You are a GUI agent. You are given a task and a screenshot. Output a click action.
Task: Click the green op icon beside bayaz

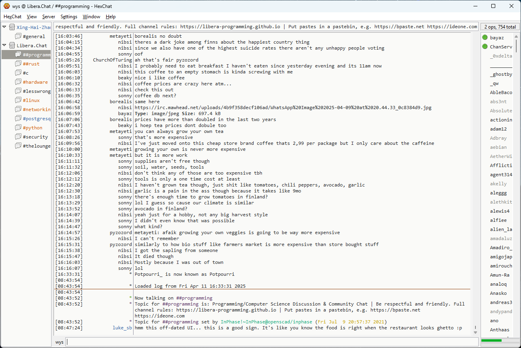pyautogui.click(x=485, y=38)
